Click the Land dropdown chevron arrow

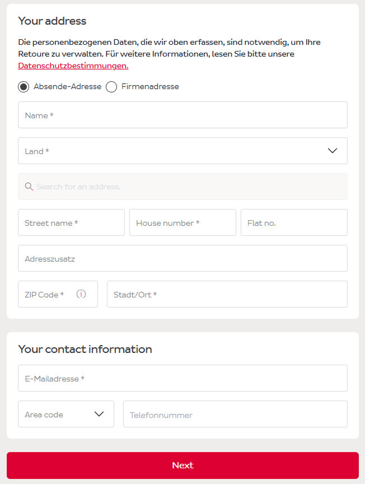(x=333, y=151)
